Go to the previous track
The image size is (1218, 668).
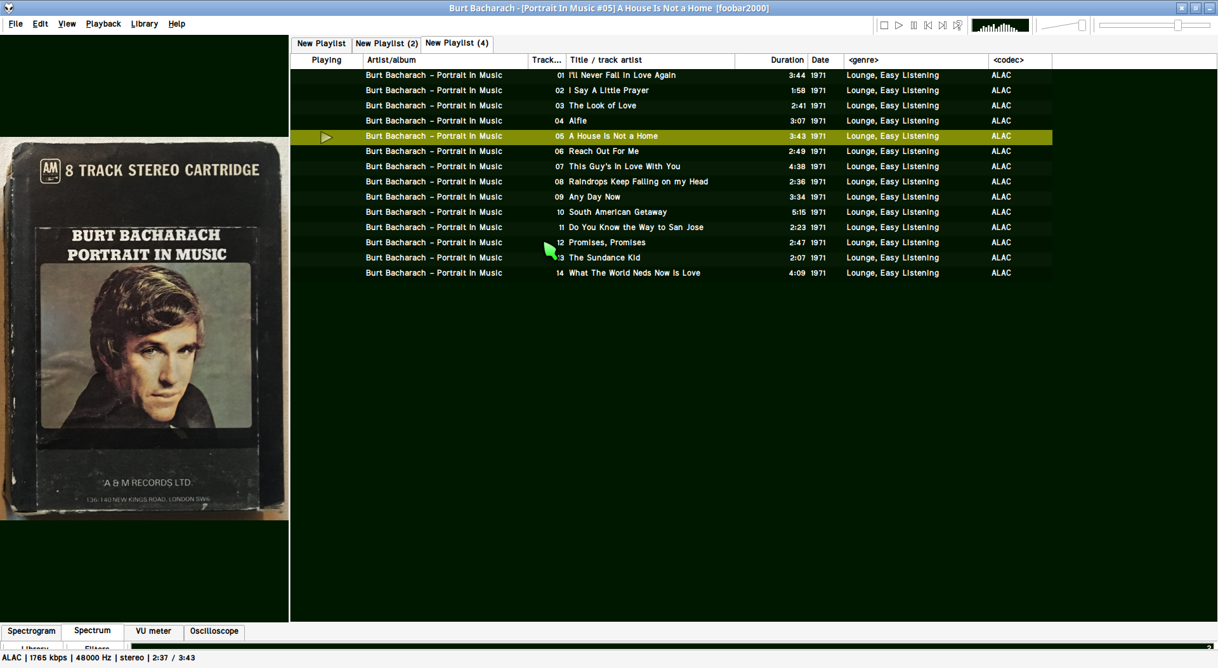[x=928, y=25]
